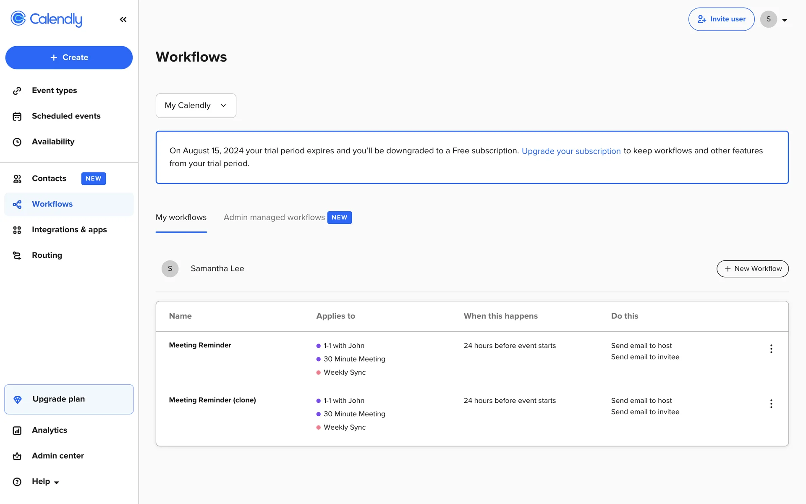Open account menu arrow beside avatar

click(784, 20)
